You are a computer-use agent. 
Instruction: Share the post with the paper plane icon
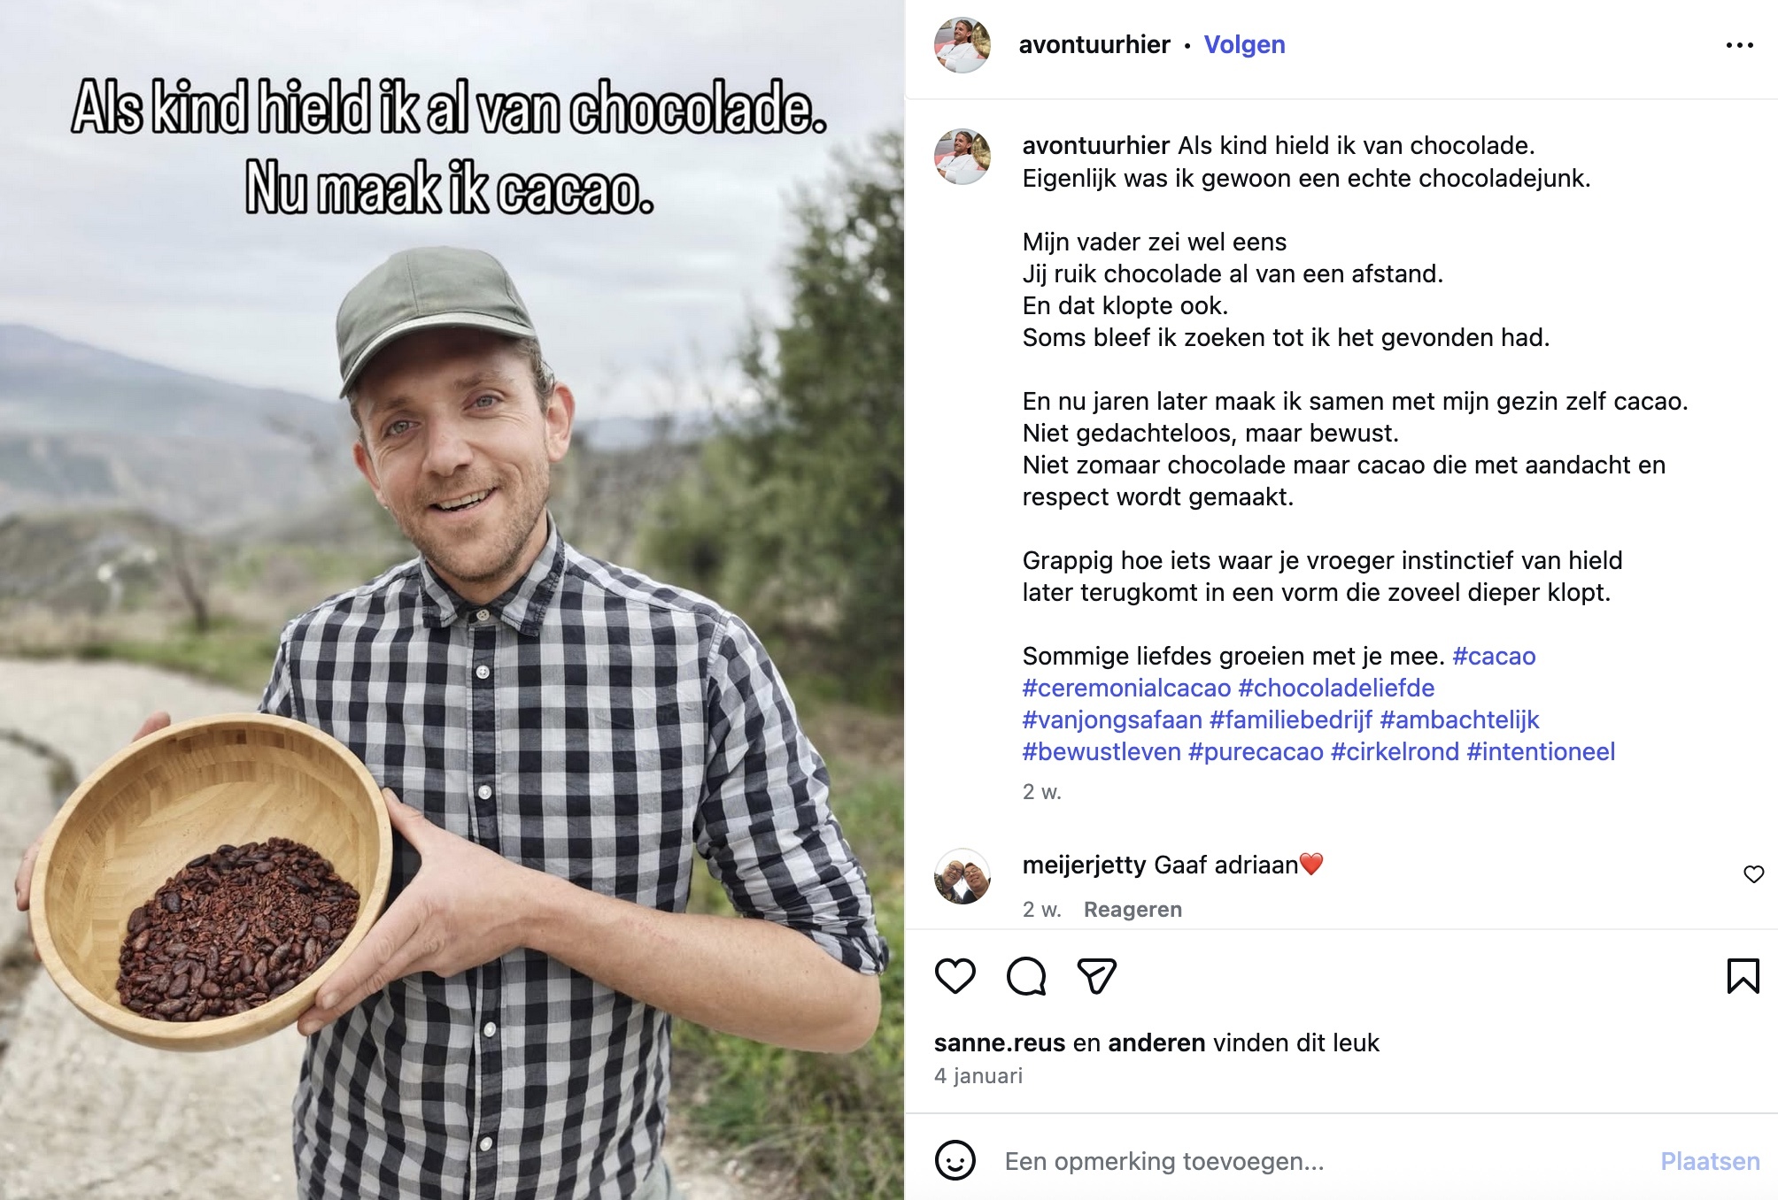(x=1096, y=976)
